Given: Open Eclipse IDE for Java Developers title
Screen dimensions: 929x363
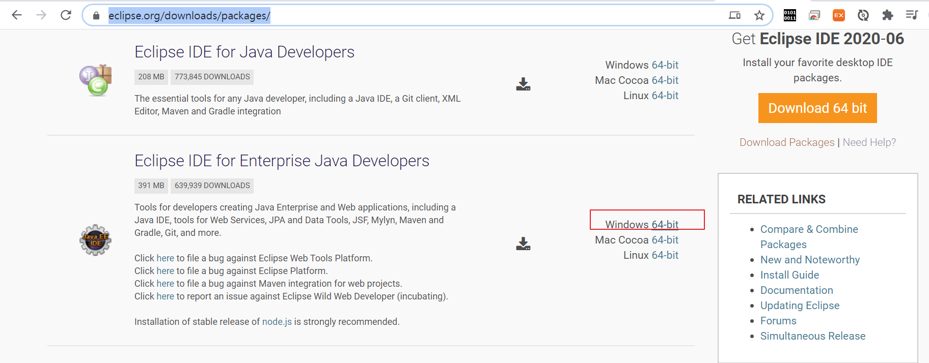Looking at the screenshot, I should click(244, 52).
